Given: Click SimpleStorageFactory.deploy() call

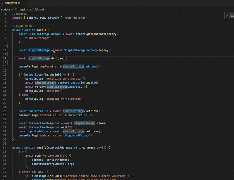Looking at the screenshot, I should click(x=88, y=50).
